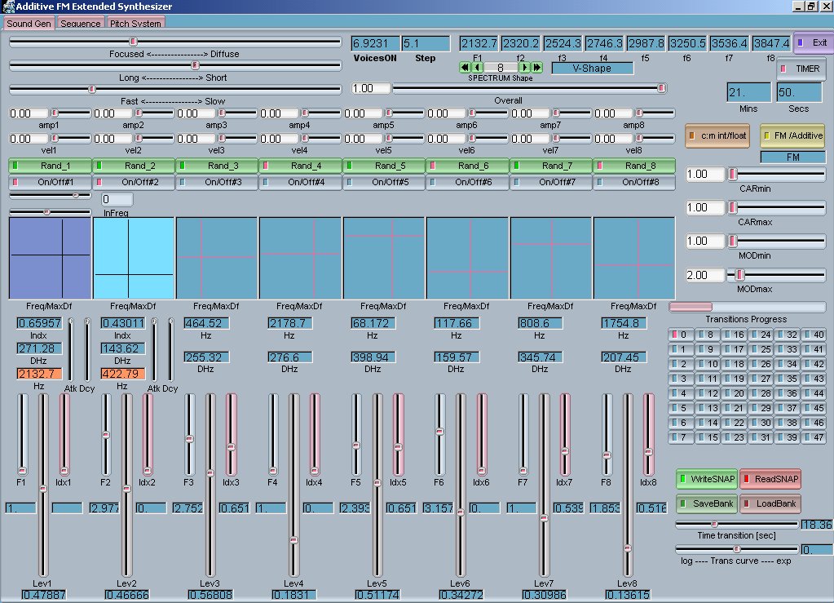Open the V-Shape spectrum field

coord(592,68)
